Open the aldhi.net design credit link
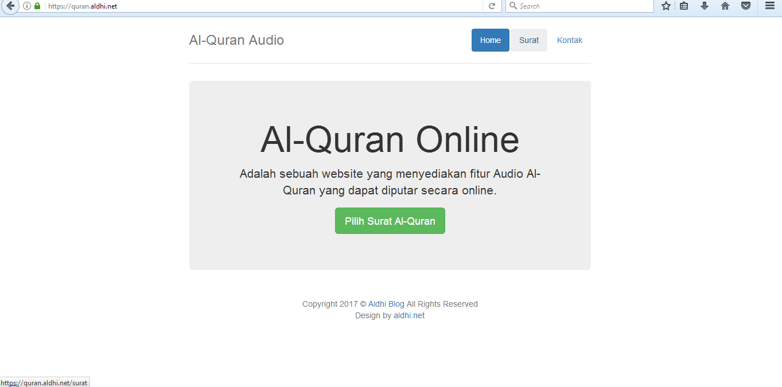This screenshot has width=782, height=387. tap(409, 315)
